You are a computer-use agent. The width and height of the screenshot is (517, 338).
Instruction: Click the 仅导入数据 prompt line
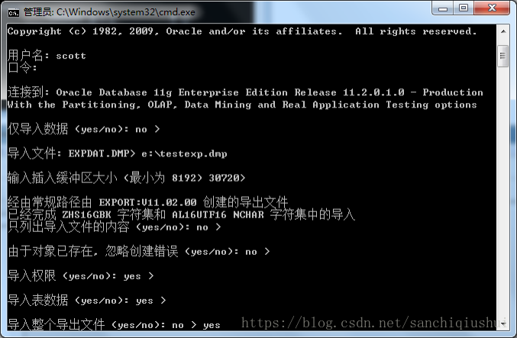click(x=83, y=129)
